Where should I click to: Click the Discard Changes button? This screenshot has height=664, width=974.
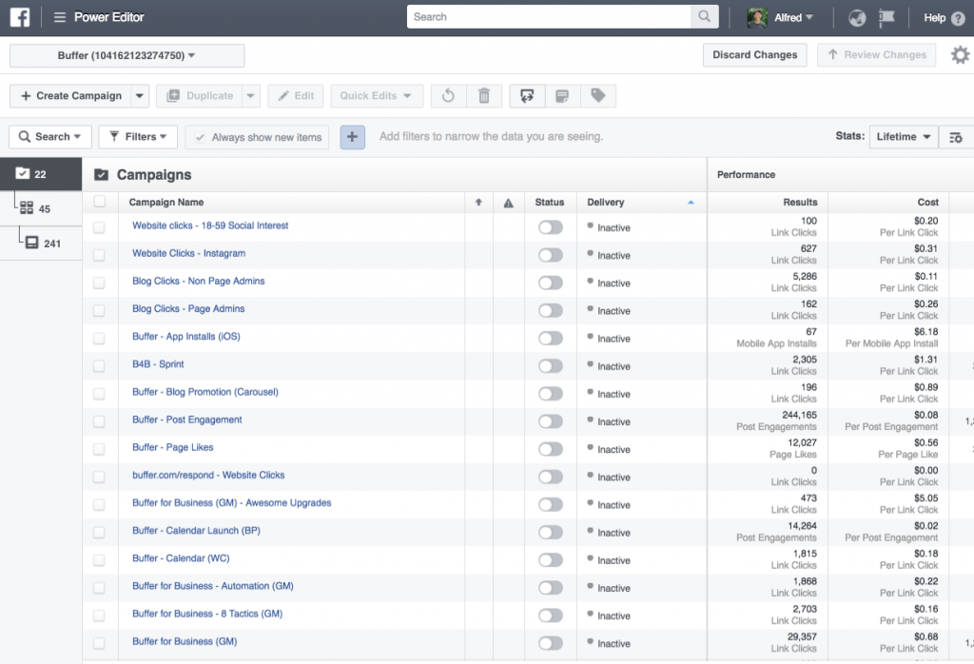point(754,55)
